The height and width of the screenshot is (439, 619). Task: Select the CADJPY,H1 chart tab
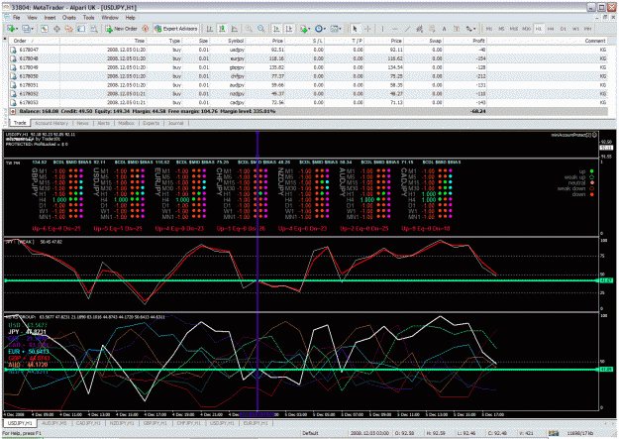[x=88, y=423]
